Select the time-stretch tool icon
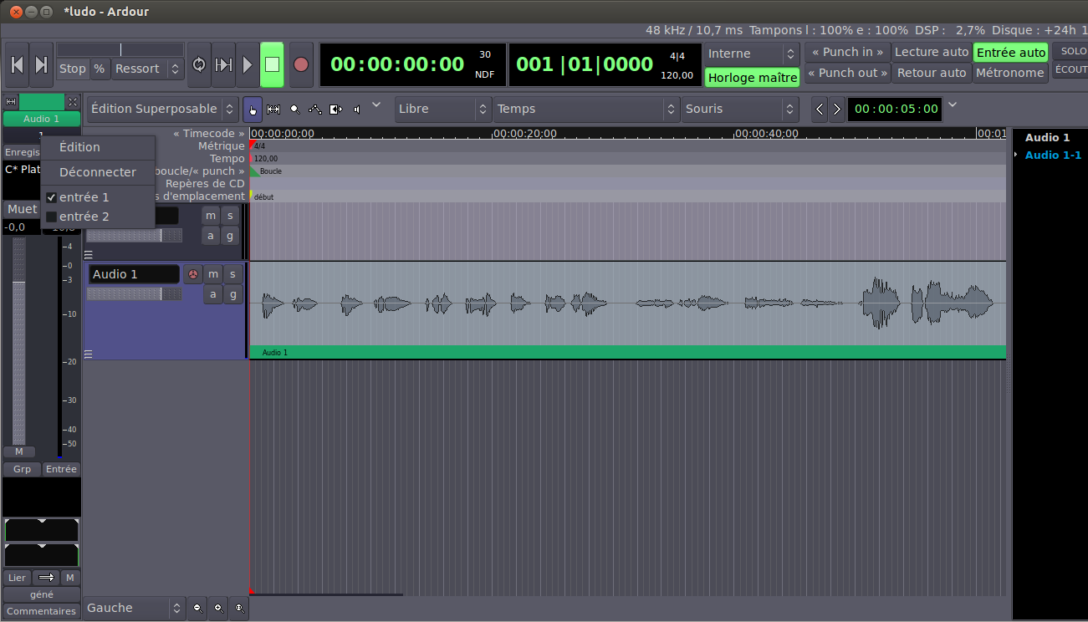Screen dimensions: 1088x622 [x=336, y=109]
